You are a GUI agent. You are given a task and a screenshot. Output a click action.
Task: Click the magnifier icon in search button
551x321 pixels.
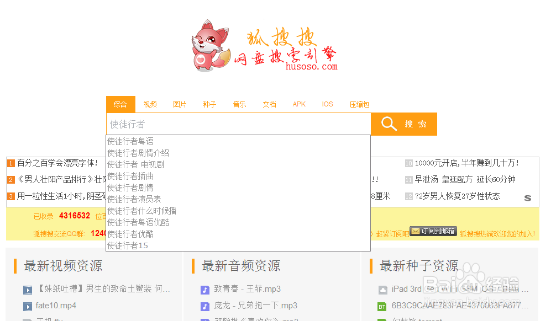click(x=389, y=124)
